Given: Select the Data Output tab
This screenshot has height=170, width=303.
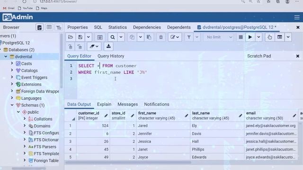Looking at the screenshot, I should click(79, 104).
